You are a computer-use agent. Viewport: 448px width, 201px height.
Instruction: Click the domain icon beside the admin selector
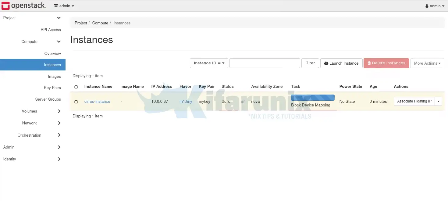[55, 5]
